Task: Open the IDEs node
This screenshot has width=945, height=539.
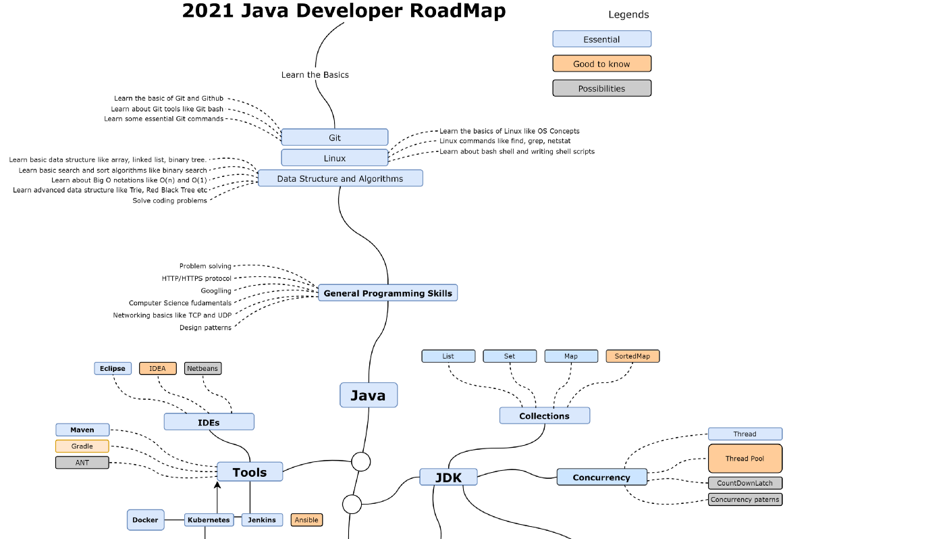Action: (x=209, y=421)
